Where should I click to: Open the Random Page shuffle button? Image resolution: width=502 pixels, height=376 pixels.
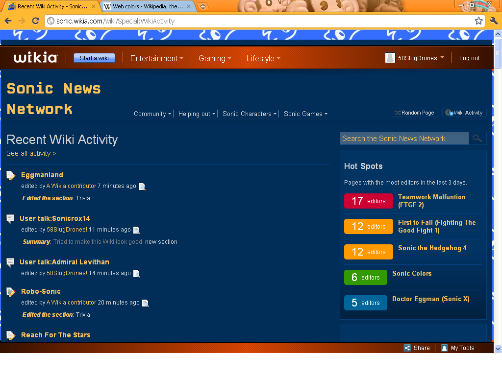(414, 113)
